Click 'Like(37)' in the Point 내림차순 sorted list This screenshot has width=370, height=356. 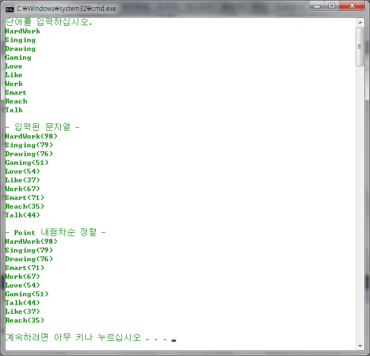click(22, 311)
